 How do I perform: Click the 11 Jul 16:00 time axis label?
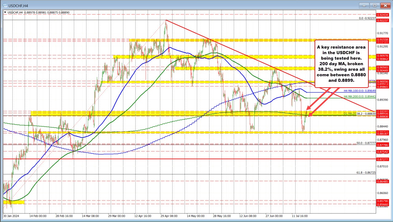point(299,216)
